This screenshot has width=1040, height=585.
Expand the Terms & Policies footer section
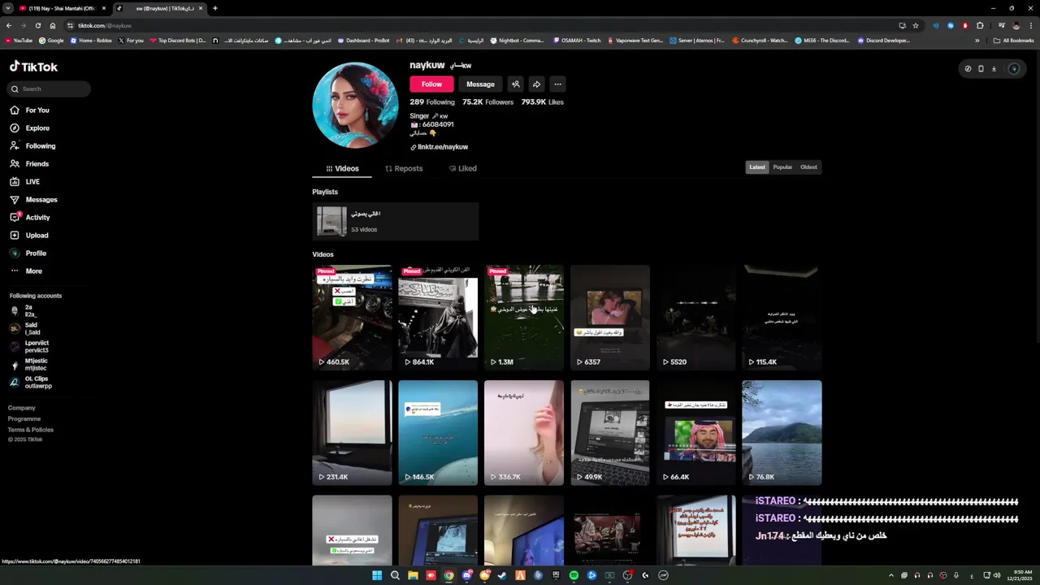tap(31, 430)
